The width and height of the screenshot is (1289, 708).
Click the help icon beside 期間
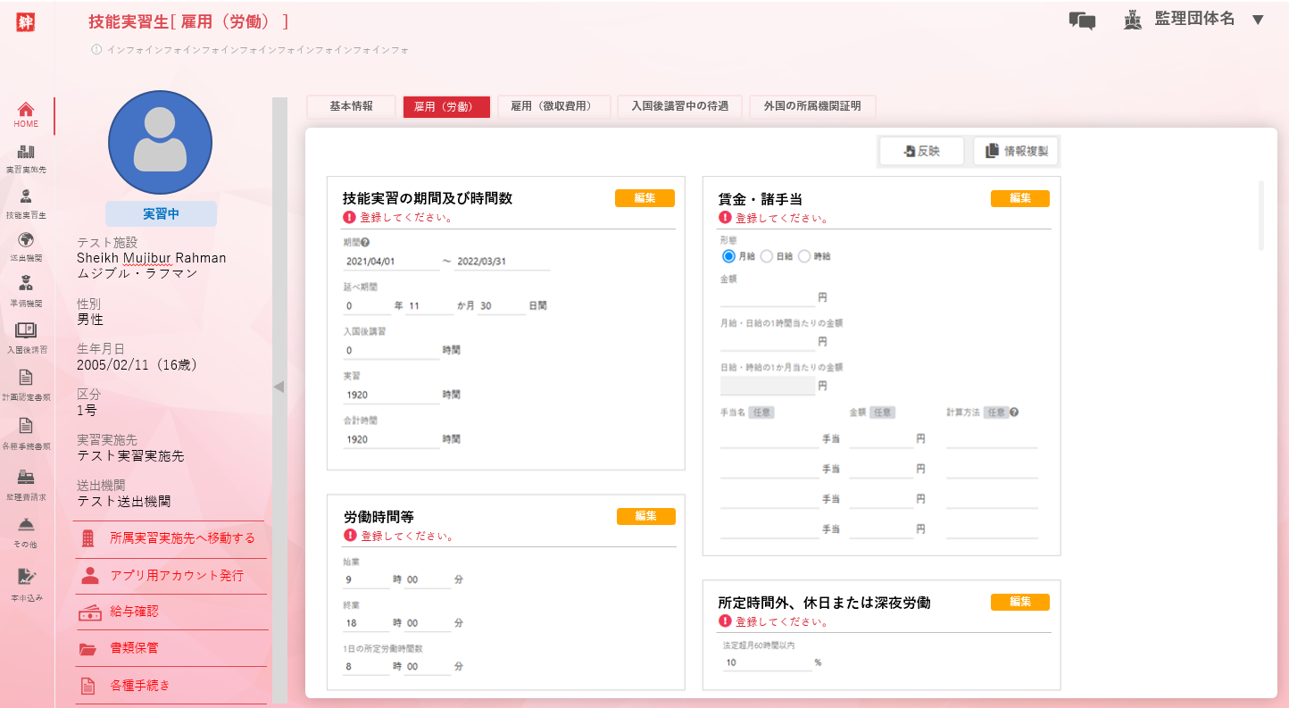365,242
